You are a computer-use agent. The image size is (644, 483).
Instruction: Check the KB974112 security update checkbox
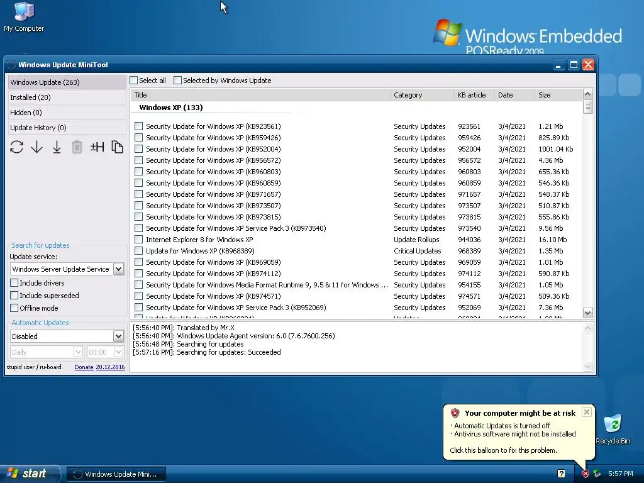click(x=139, y=274)
